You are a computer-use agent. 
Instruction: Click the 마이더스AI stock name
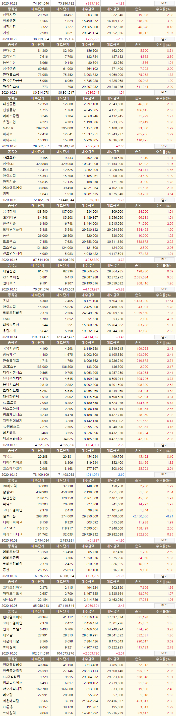pyautogui.click(x=11, y=87)
